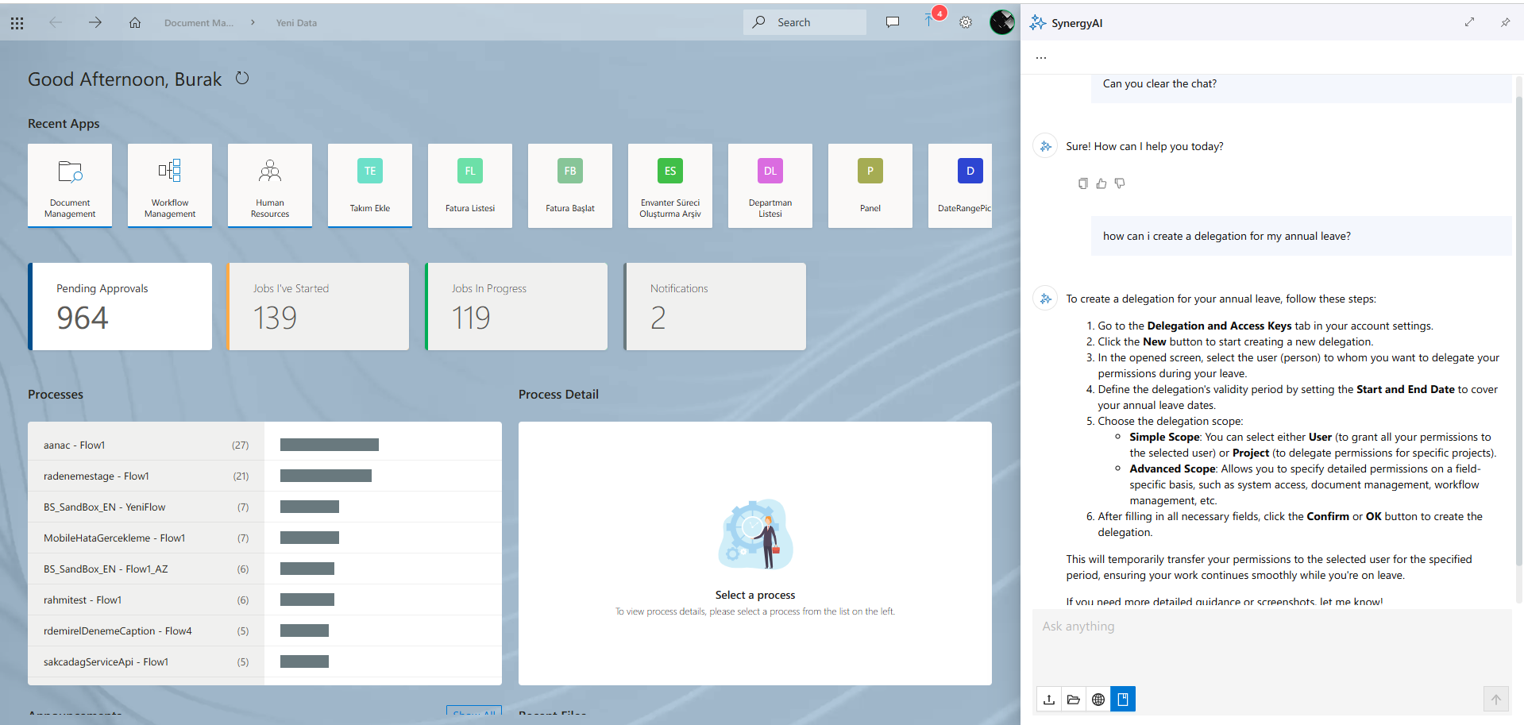Image resolution: width=1524 pixels, height=725 pixels.
Task: Open SynergyAI more options ellipsis
Action: click(1041, 57)
